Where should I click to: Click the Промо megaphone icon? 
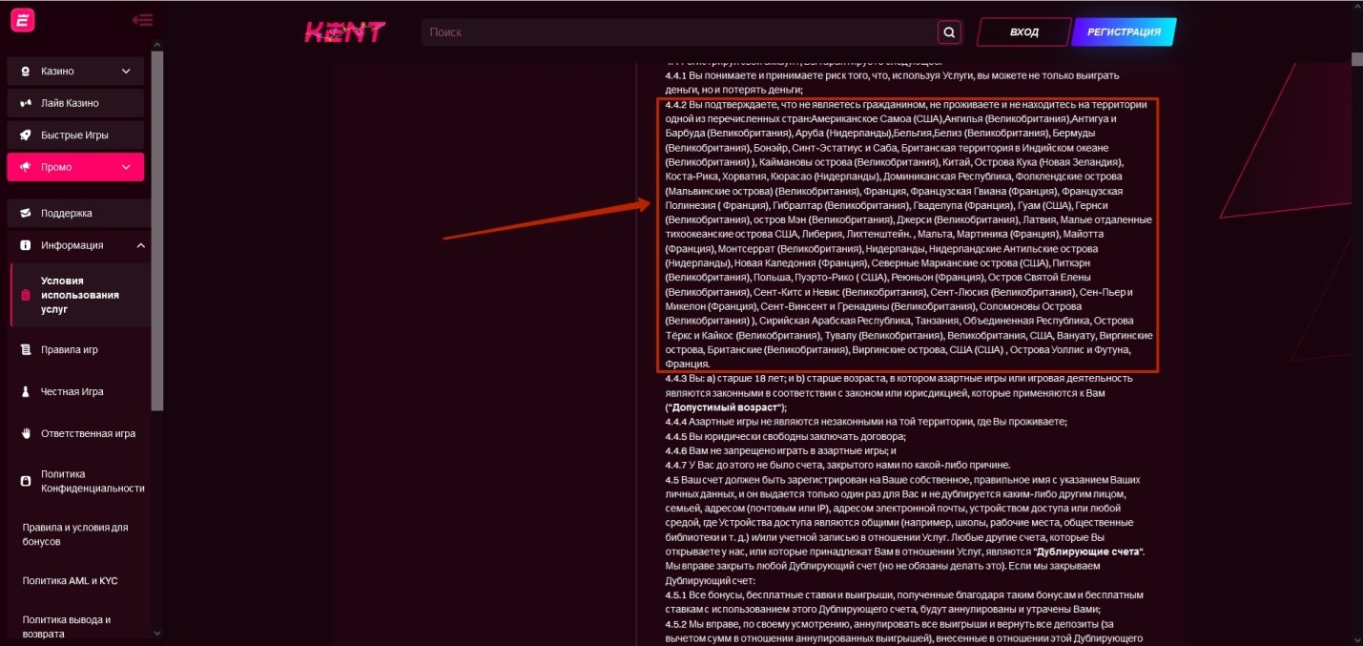[25, 167]
